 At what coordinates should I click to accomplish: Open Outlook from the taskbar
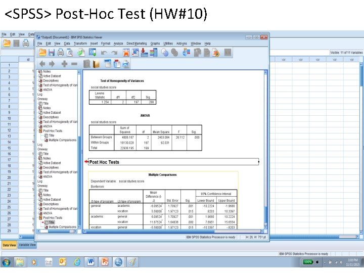63,262
